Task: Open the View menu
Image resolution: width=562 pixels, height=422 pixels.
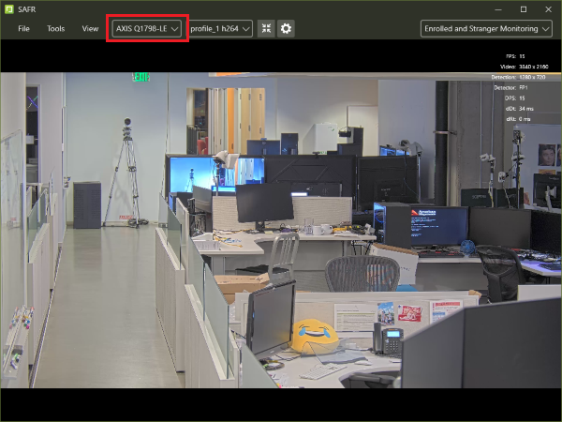Action: 90,28
